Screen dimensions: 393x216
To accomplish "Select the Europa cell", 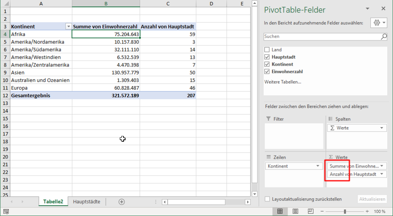I will pyautogui.click(x=41, y=88).
